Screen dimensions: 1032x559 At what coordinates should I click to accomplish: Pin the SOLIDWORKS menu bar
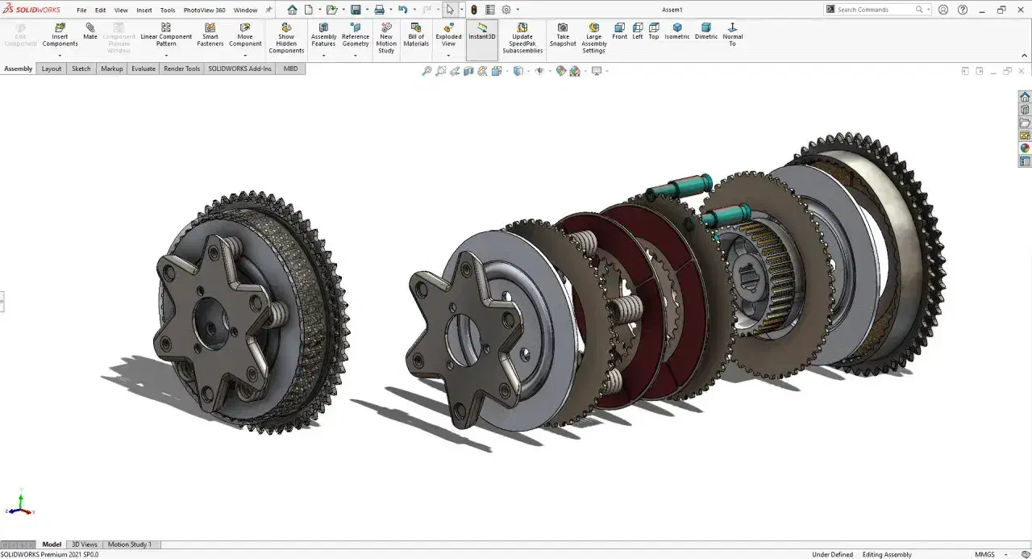268,10
